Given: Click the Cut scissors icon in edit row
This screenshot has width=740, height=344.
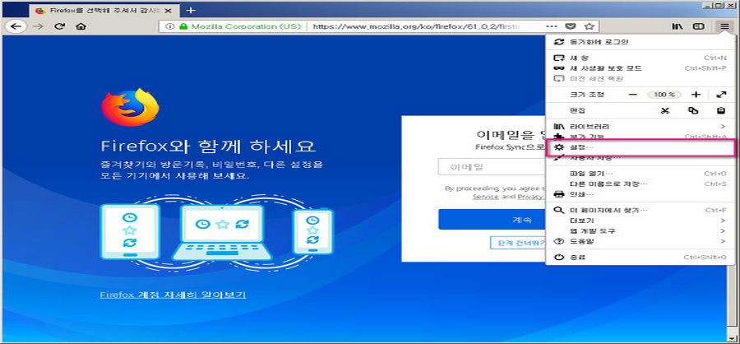Looking at the screenshot, I should pyautogui.click(x=665, y=110).
